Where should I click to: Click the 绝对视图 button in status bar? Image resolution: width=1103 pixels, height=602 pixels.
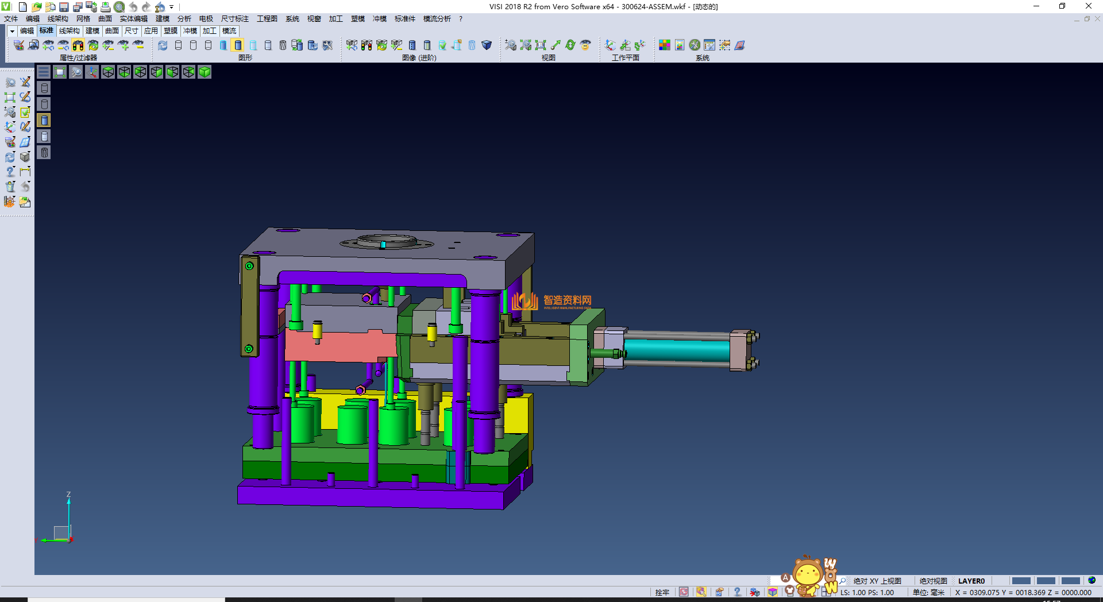click(x=933, y=581)
